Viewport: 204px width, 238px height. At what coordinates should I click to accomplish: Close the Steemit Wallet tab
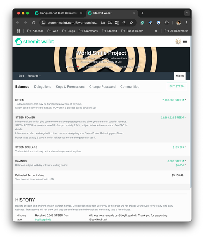pos(134,13)
